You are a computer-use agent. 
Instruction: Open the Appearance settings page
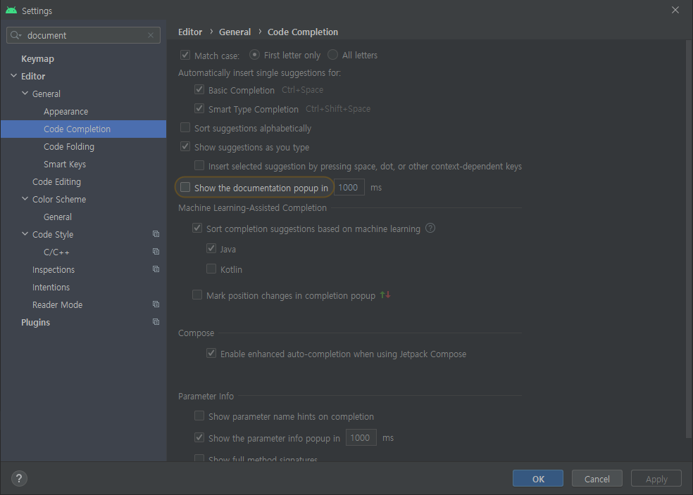[x=65, y=110]
